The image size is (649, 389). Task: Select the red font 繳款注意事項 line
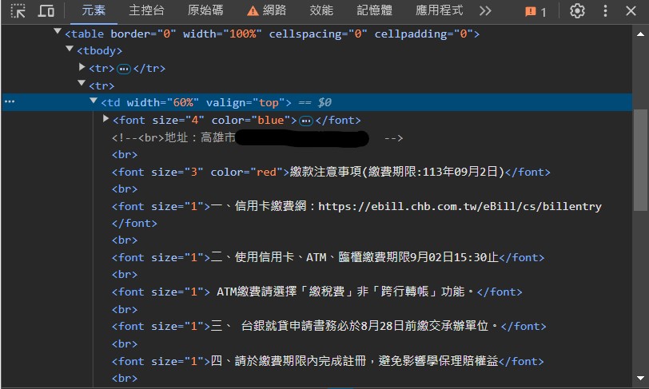331,172
